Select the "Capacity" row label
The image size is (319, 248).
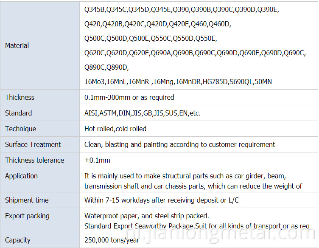[x=18, y=240]
